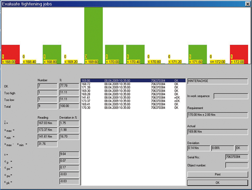Click the In work sequence field
The image size is (252, 190).
click(231, 96)
